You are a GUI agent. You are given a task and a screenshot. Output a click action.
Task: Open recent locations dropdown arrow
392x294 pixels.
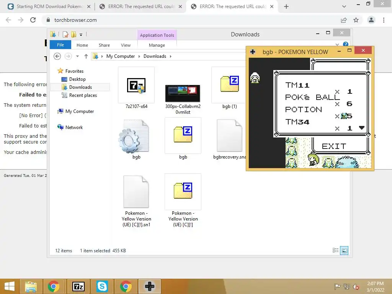click(77, 56)
